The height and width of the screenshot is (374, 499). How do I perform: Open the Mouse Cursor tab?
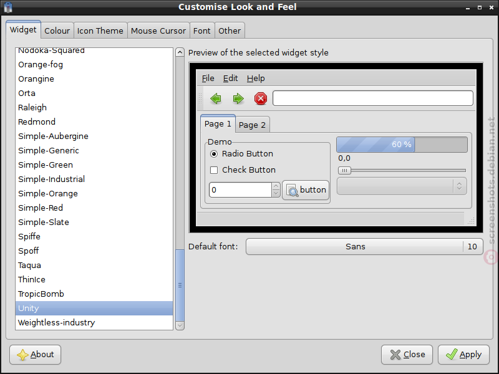click(158, 31)
